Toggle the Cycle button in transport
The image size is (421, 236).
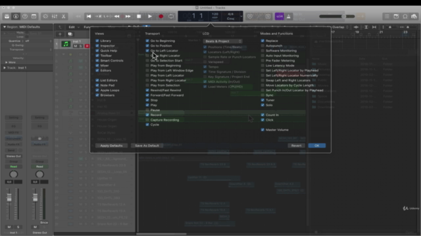pyautogui.click(x=171, y=16)
